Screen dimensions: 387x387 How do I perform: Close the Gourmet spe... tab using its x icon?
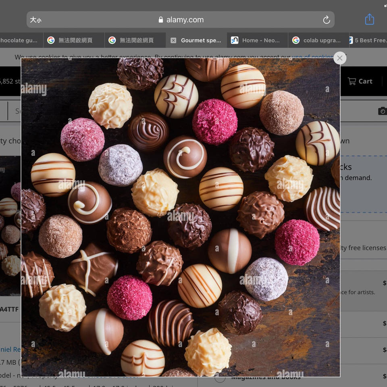pyautogui.click(x=173, y=40)
